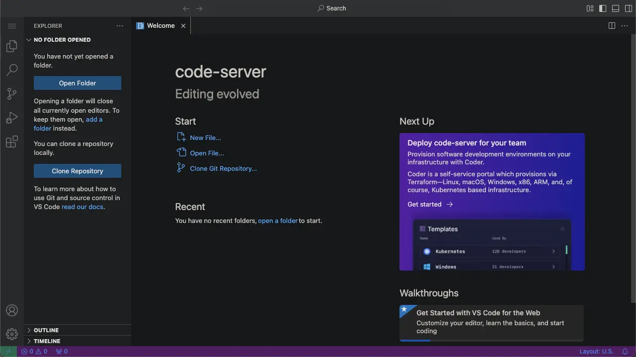Select the Source Control icon
Viewport: 636px width, 357px height.
tap(12, 93)
